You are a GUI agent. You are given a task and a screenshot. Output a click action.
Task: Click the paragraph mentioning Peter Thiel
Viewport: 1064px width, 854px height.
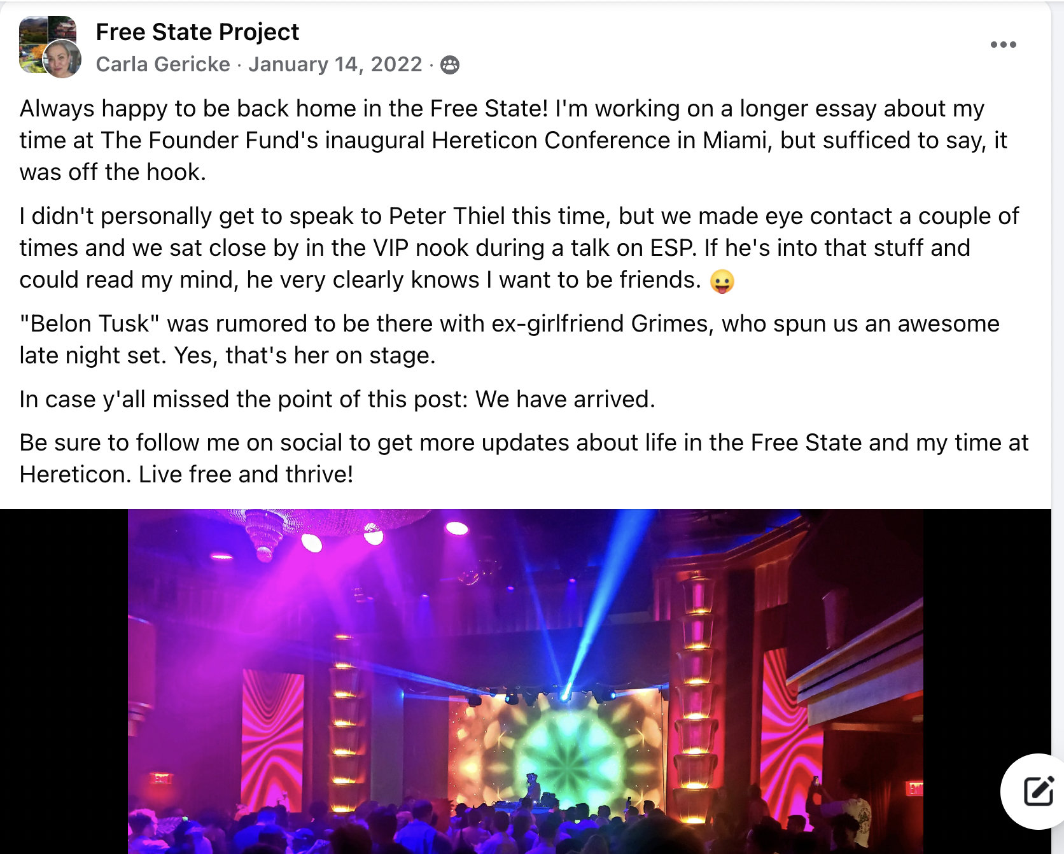(519, 248)
